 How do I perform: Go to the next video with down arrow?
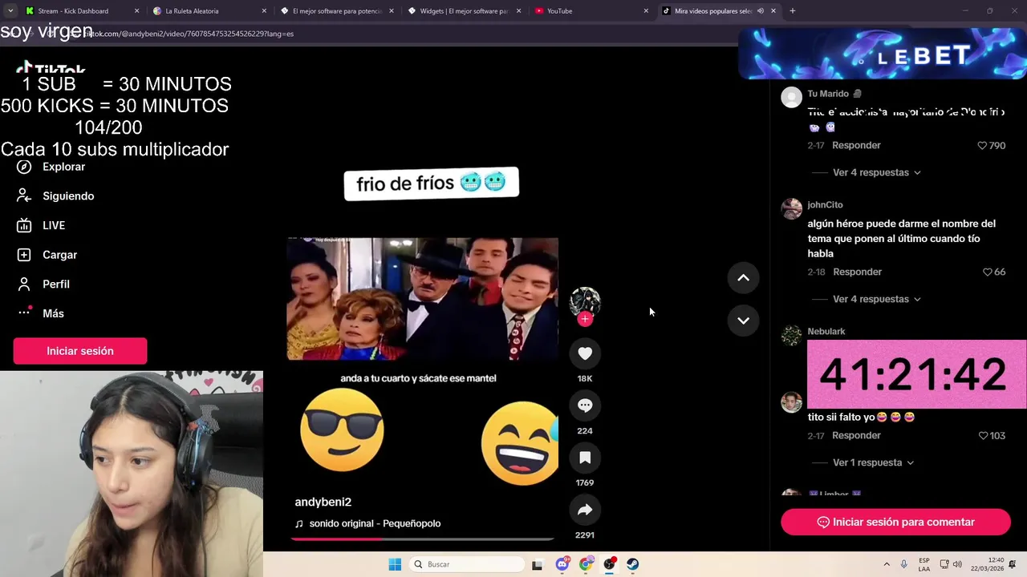(x=743, y=321)
